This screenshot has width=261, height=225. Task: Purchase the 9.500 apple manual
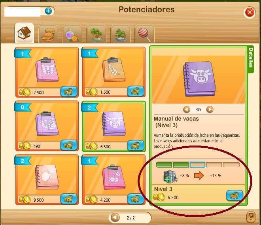click(x=69, y=199)
